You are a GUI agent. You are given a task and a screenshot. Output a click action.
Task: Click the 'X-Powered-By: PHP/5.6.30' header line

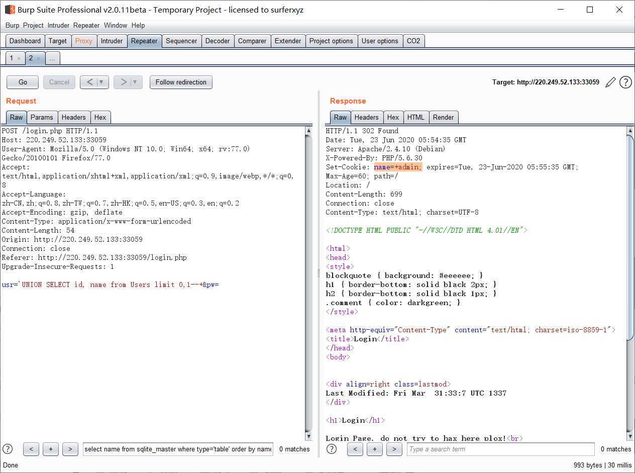[374, 158]
